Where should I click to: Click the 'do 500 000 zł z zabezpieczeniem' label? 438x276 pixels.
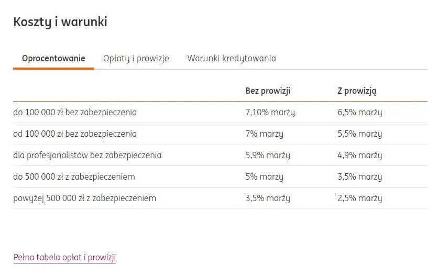pyautogui.click(x=74, y=176)
